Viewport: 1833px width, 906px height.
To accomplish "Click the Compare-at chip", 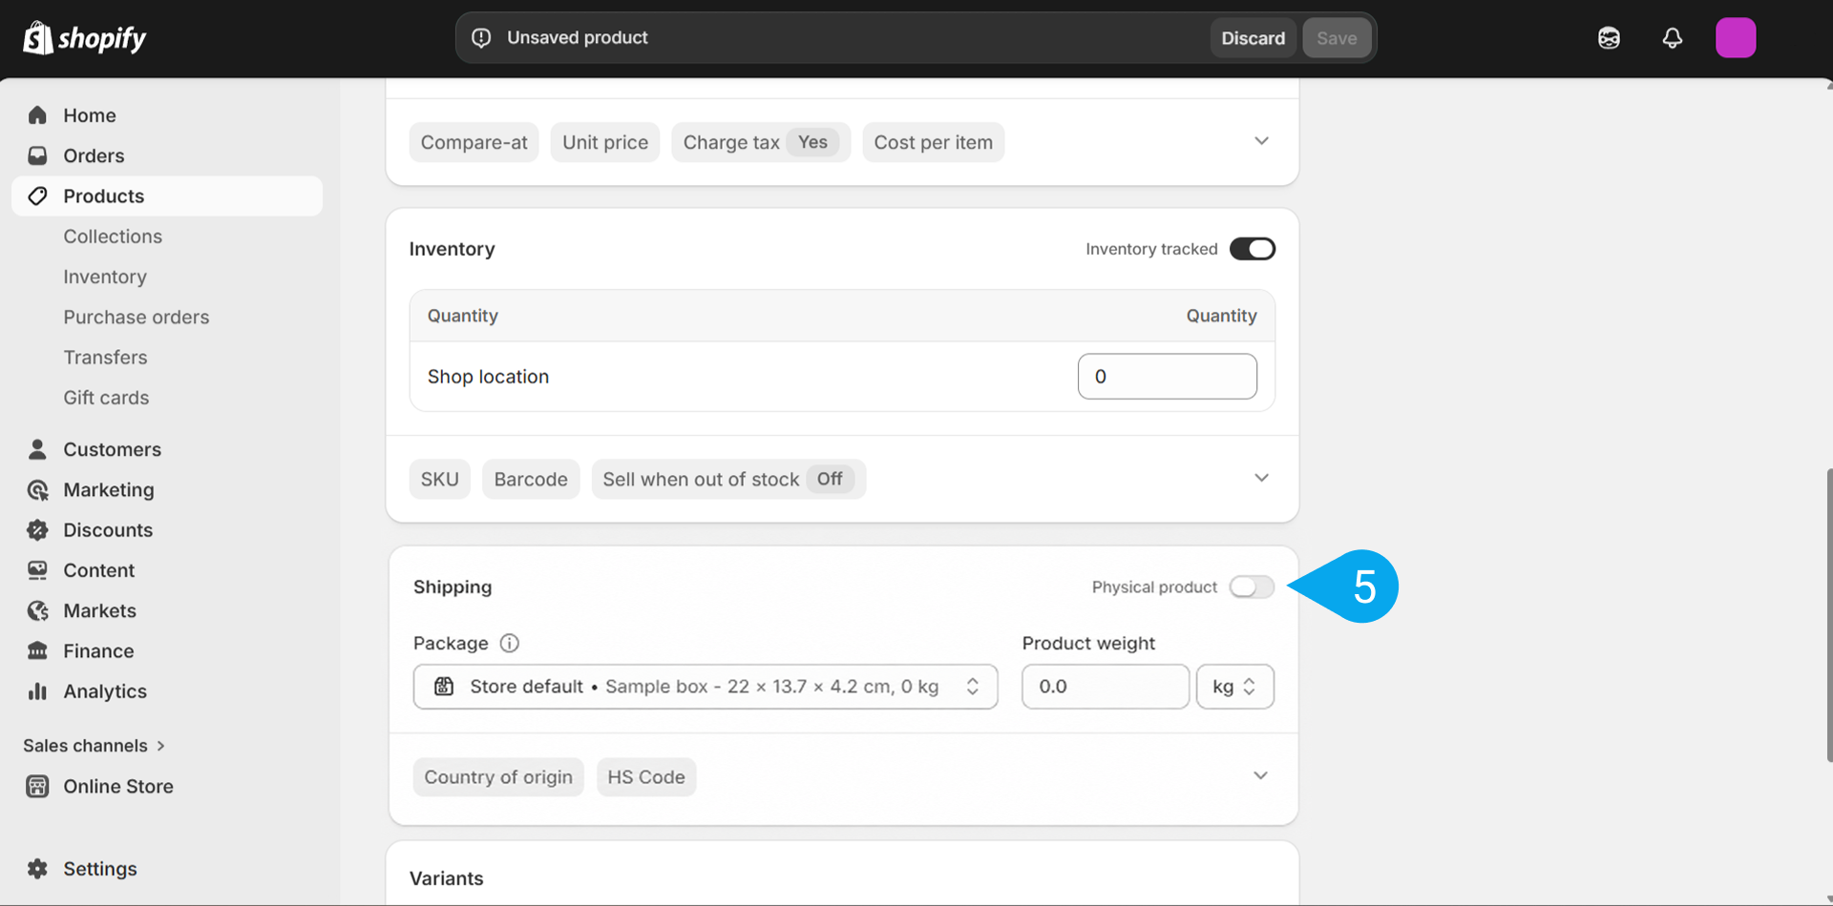I will pos(474,142).
